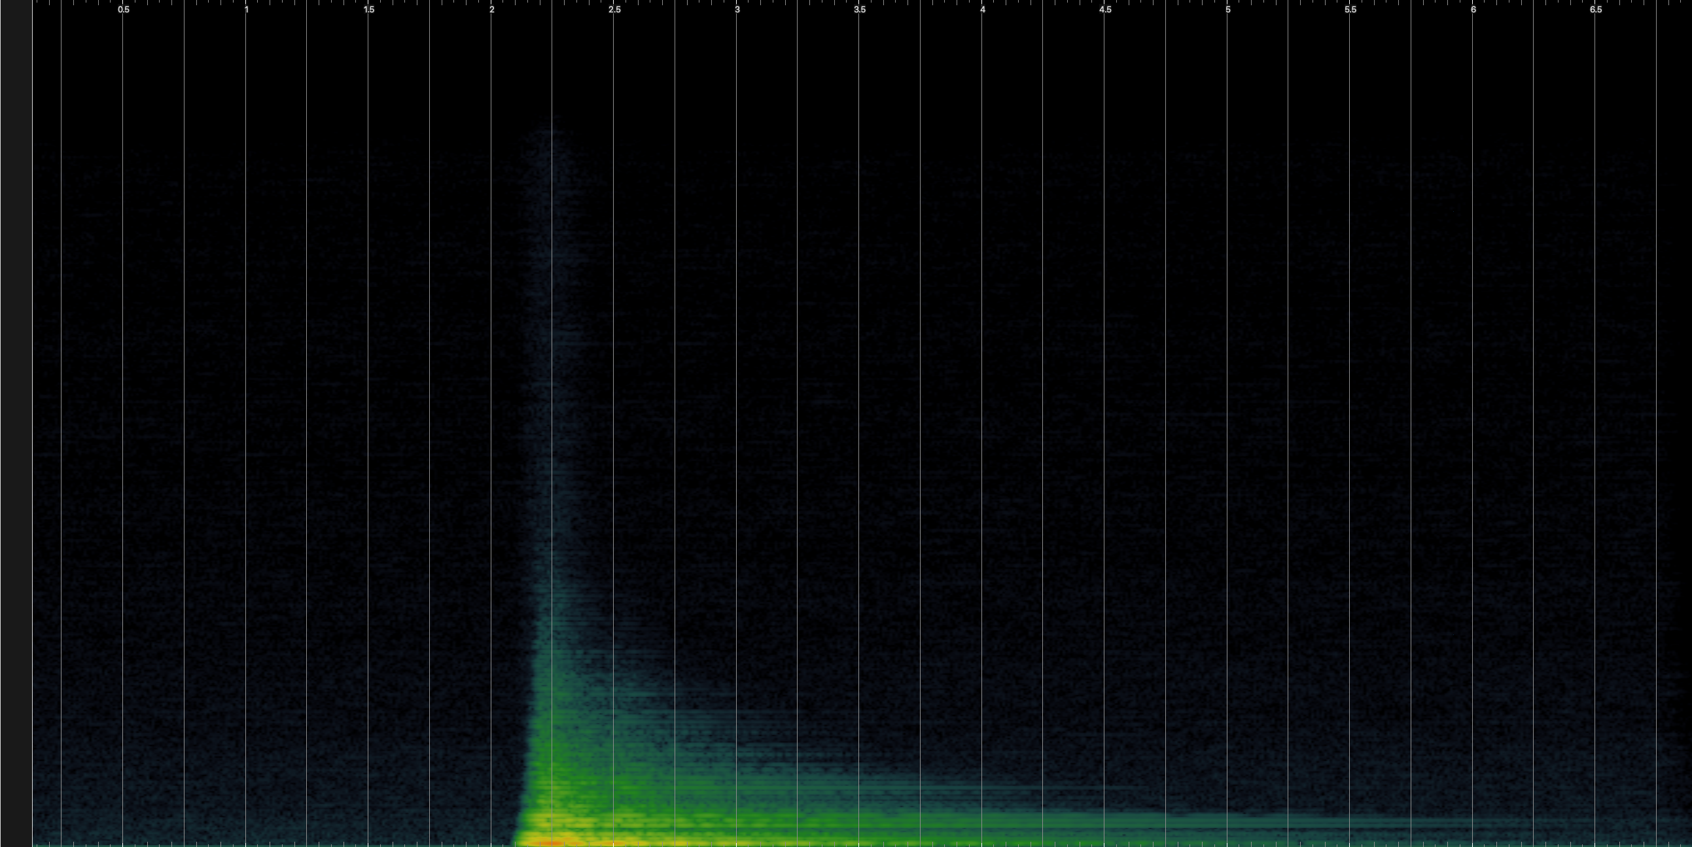Click the 5.5 mark on time ruler
1692x847 pixels.
[1350, 10]
